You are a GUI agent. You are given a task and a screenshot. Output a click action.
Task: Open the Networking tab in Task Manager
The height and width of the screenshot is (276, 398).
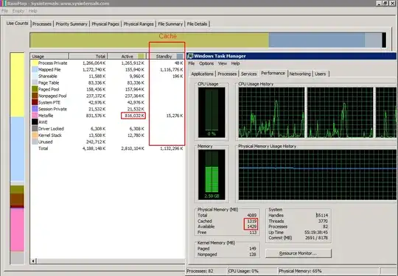[x=300, y=74]
